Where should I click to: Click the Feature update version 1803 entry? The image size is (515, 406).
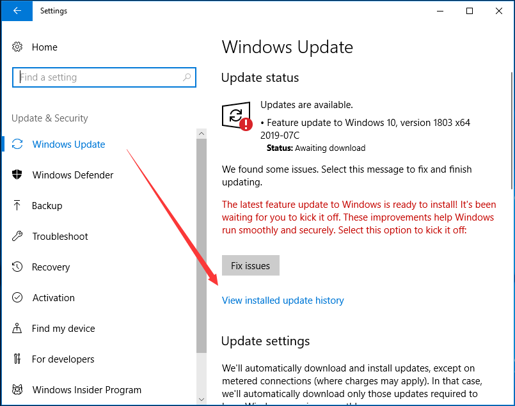[x=365, y=129]
